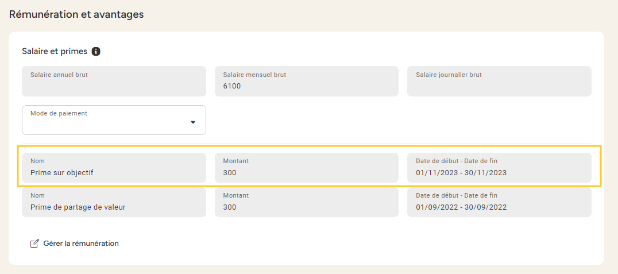
Task: Open the Mode de paiement dropdown
Action: point(114,120)
